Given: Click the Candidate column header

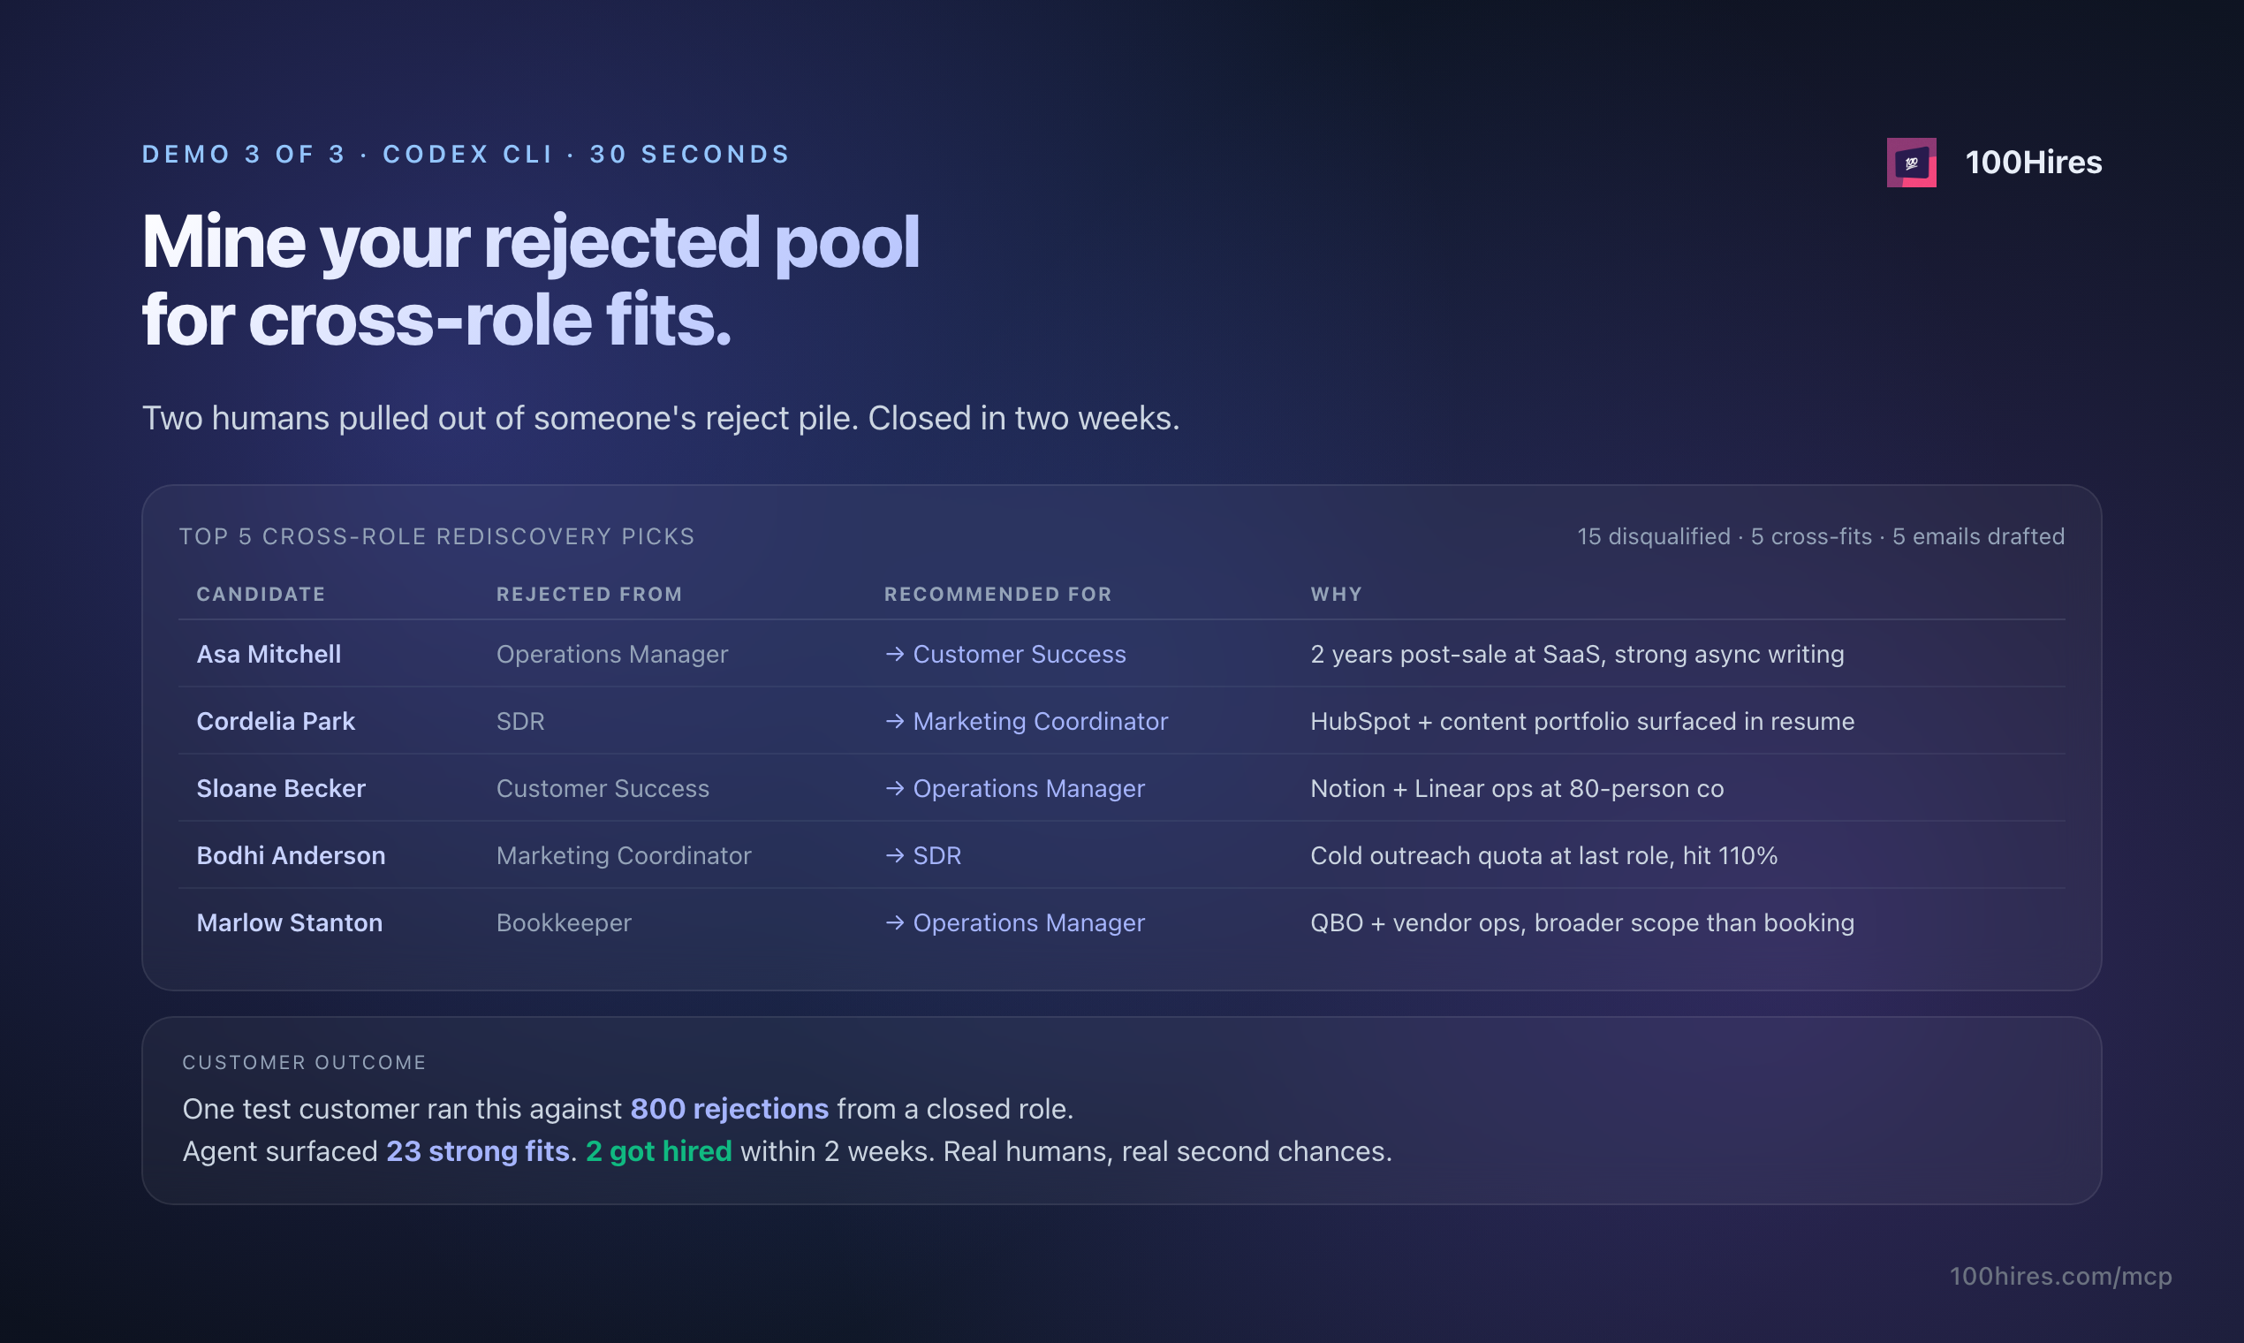Looking at the screenshot, I should [x=261, y=595].
